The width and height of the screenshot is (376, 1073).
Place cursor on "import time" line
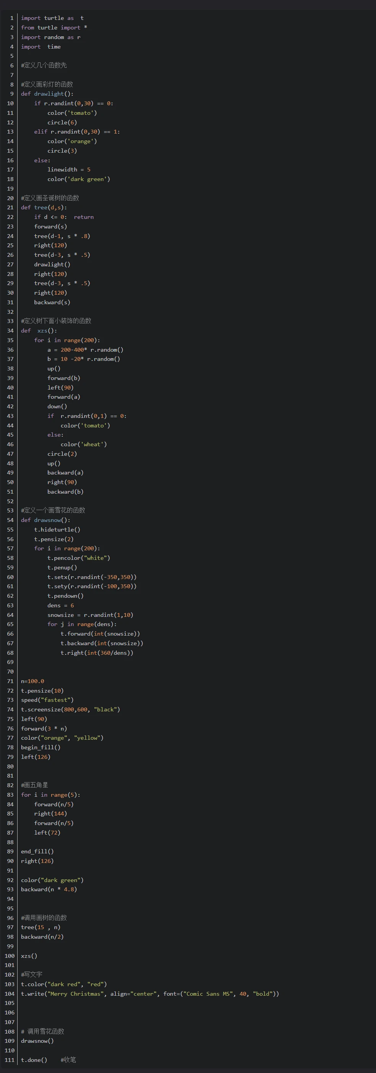click(41, 47)
